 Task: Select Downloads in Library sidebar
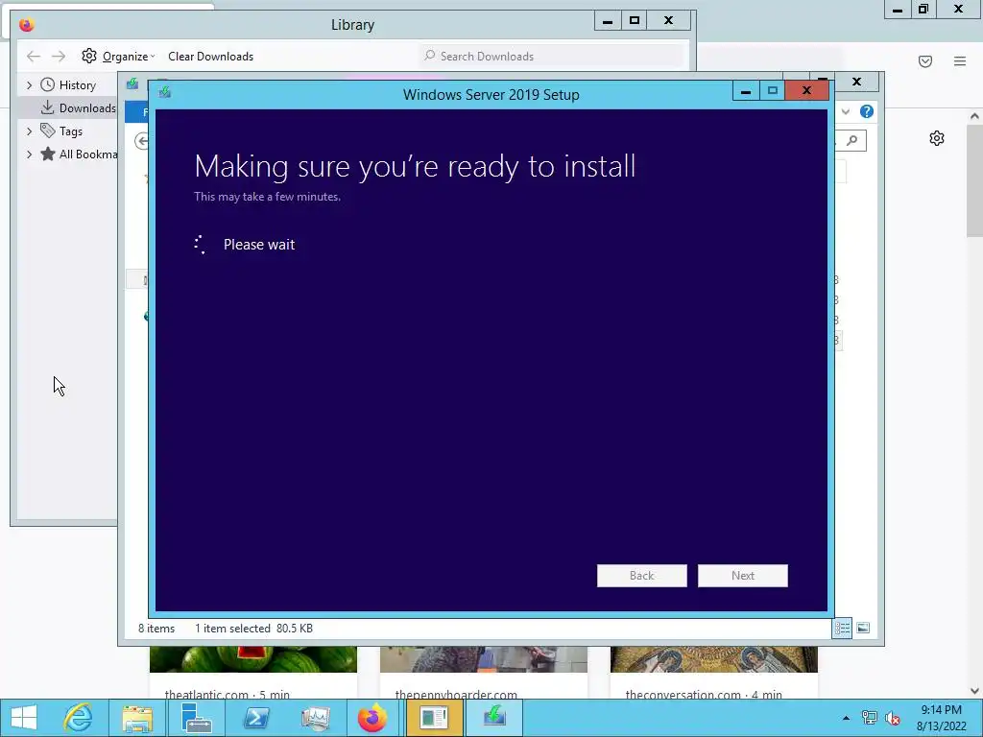pyautogui.click(x=79, y=107)
